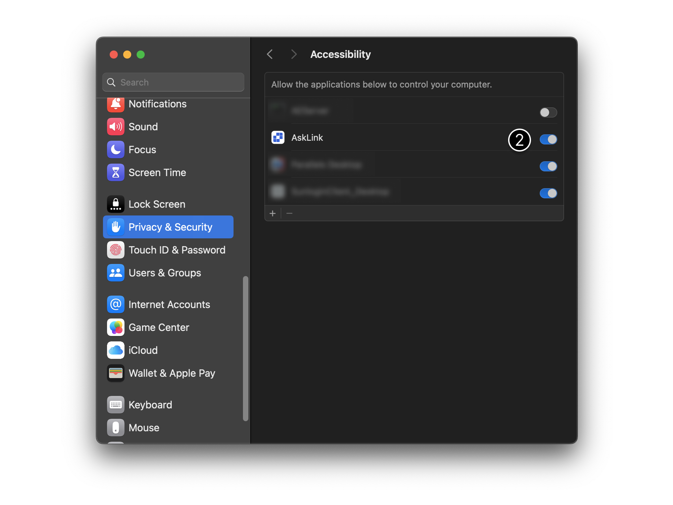Viewport: 673px width, 505px height.
Task: Click the Lock Screen padlock icon
Action: click(x=115, y=204)
